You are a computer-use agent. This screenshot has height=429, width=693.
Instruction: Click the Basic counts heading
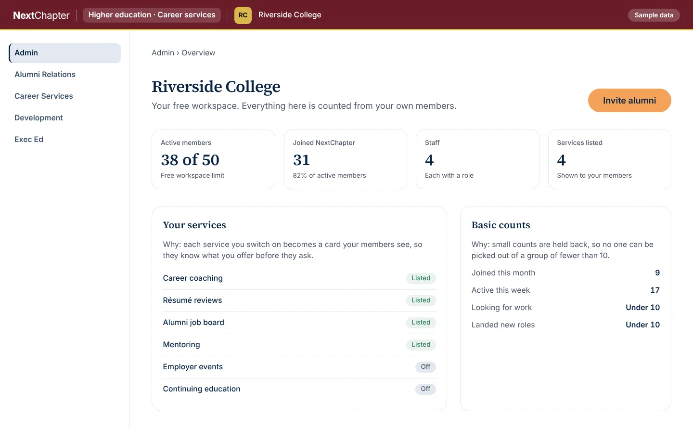501,225
